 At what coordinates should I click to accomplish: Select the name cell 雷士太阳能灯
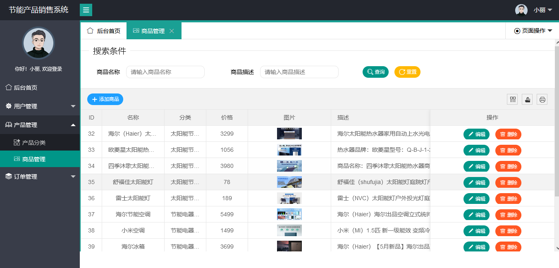[x=133, y=198]
